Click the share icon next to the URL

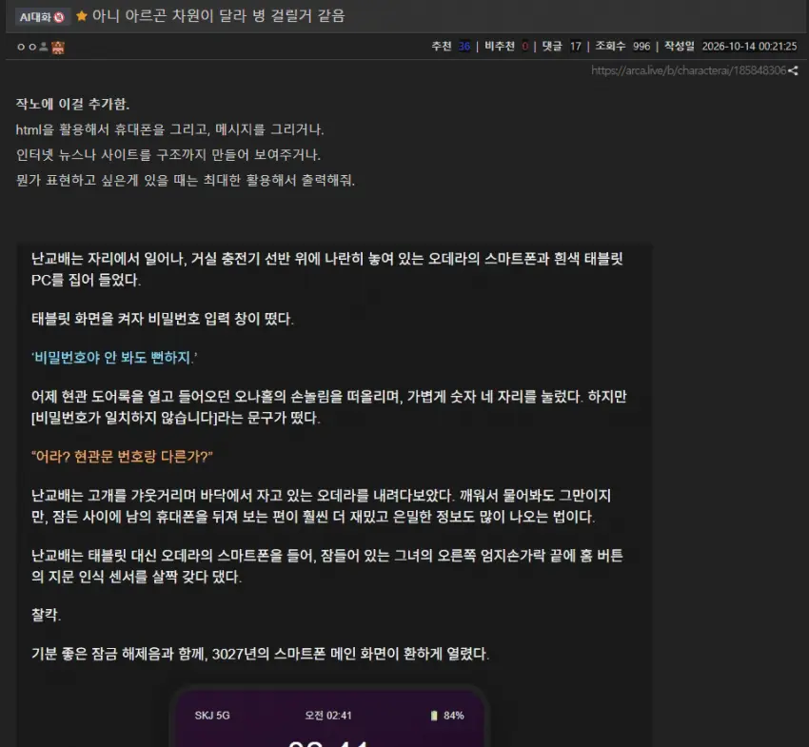(793, 70)
